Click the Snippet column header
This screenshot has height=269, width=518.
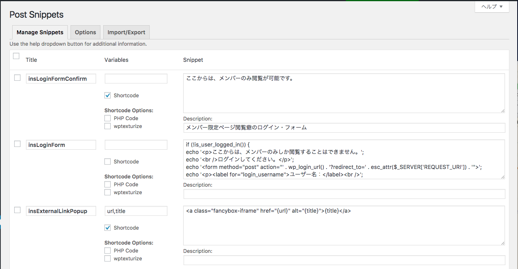click(x=193, y=60)
